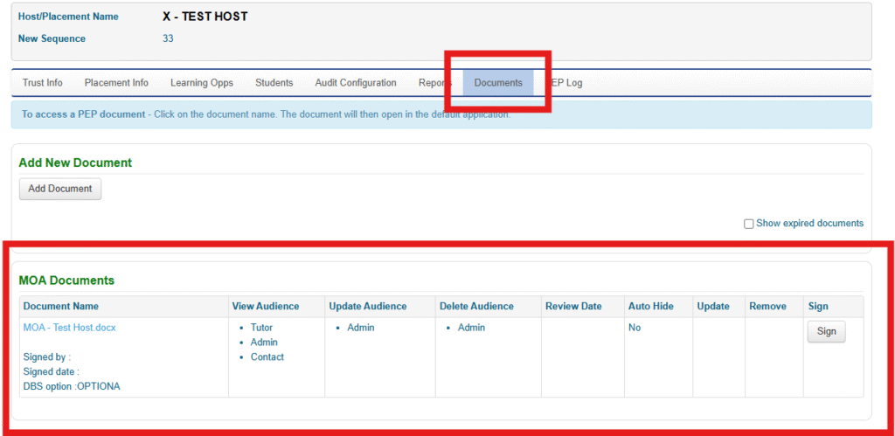This screenshot has height=436, width=895.
Task: Enable the Show expired documents checkbox
Action: coord(748,224)
